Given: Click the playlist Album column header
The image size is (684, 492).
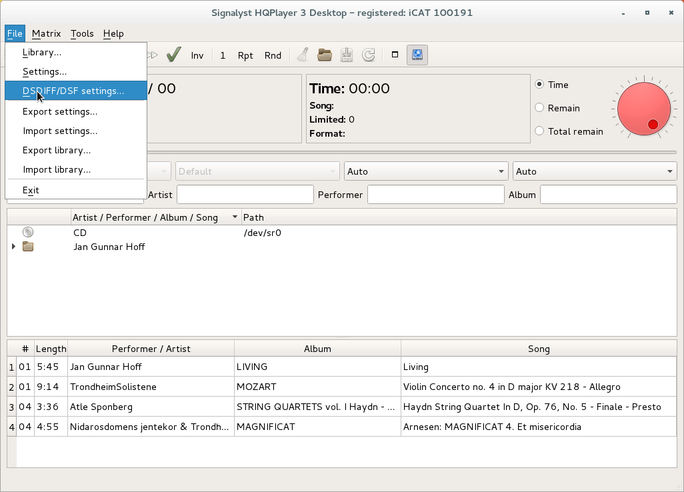Looking at the screenshot, I should [x=317, y=349].
